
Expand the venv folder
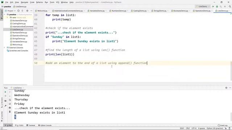[x=7, y=18]
